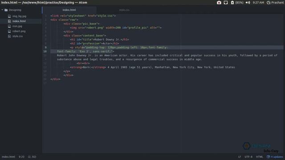Viewport: 285px width, 160px height.
Task: Open img_bg.jpg in the tree
Action: (19, 16)
